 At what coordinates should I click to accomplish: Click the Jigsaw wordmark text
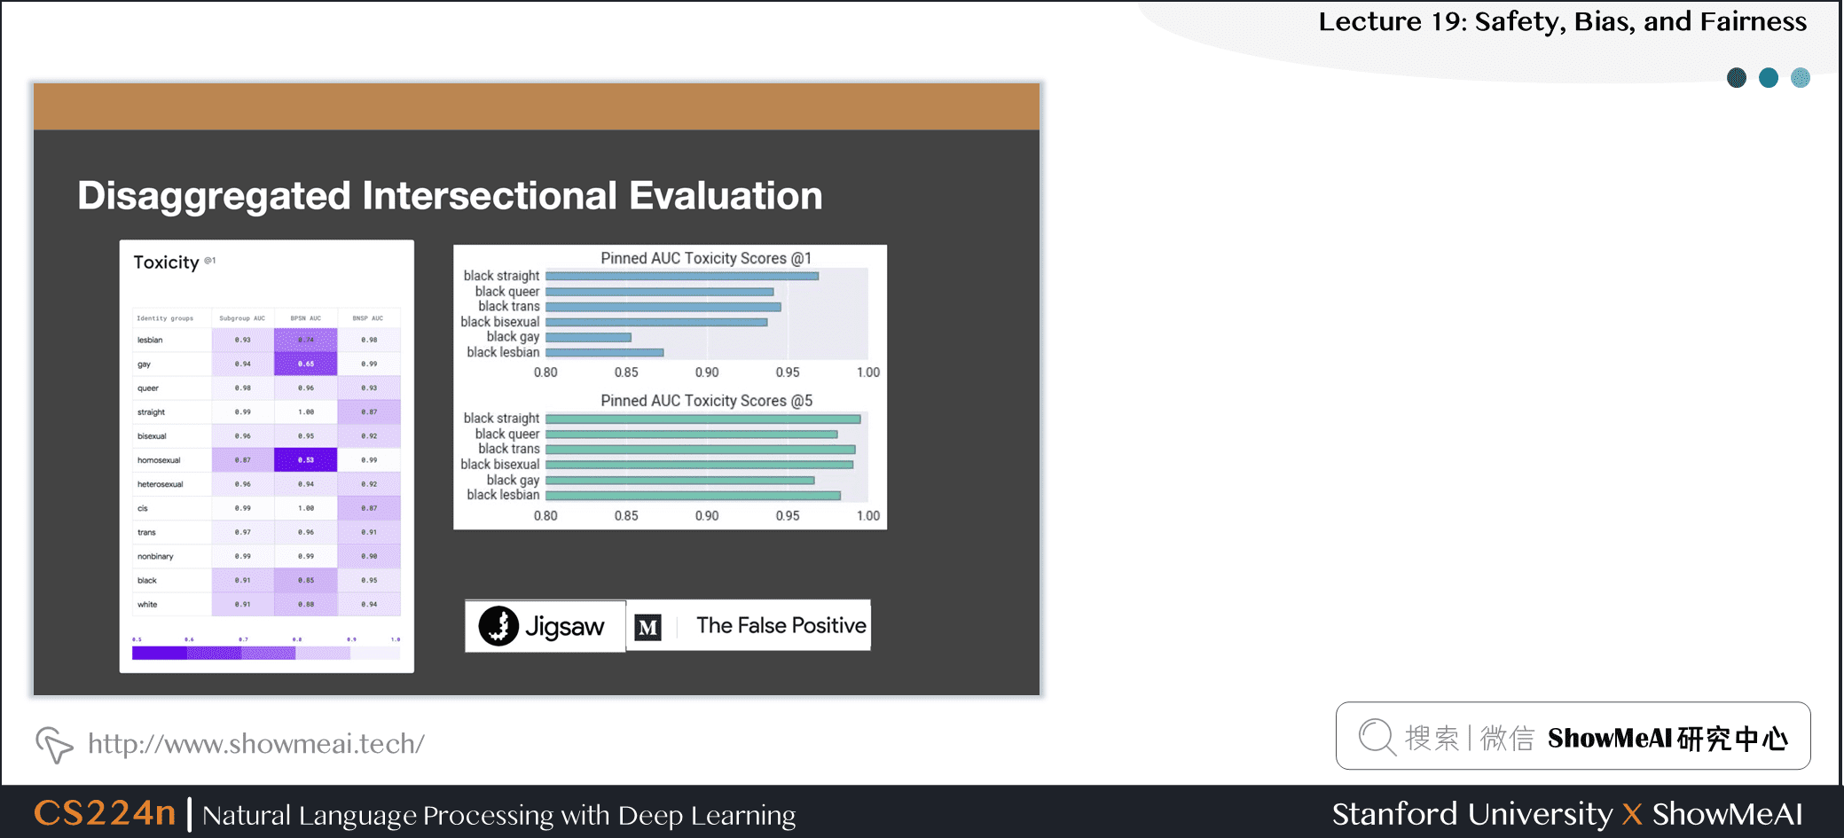565,627
